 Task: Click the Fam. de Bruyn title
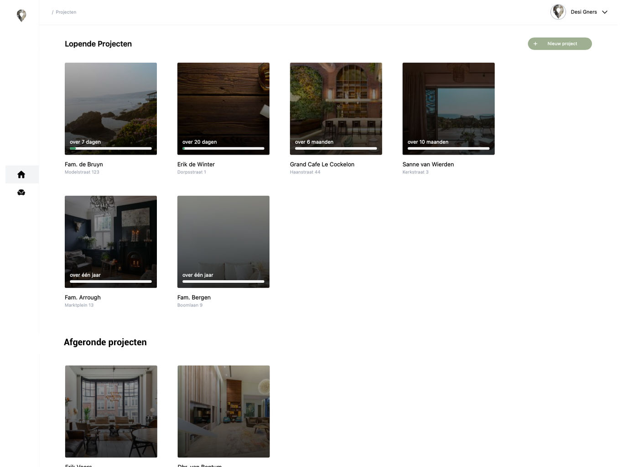click(84, 164)
